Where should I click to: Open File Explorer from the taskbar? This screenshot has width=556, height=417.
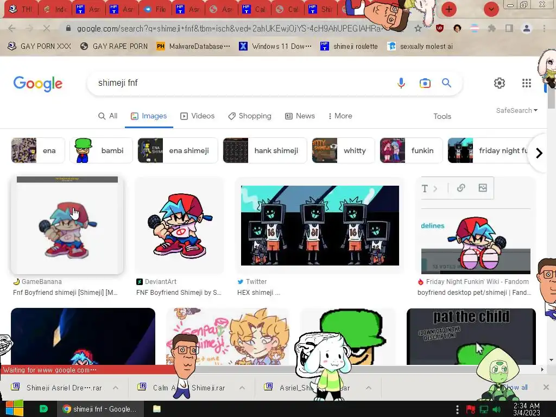[157, 409]
